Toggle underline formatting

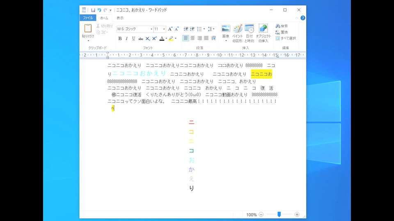tap(134, 38)
